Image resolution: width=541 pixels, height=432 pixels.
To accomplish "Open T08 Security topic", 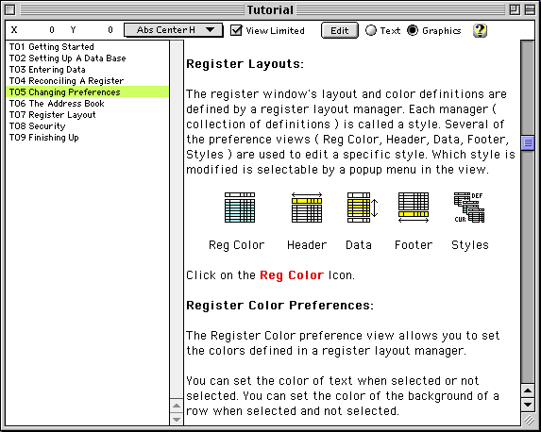I will tap(87, 125).
